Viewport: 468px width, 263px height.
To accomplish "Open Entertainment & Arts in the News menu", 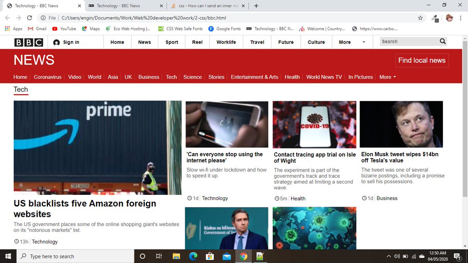I will 255,77.
